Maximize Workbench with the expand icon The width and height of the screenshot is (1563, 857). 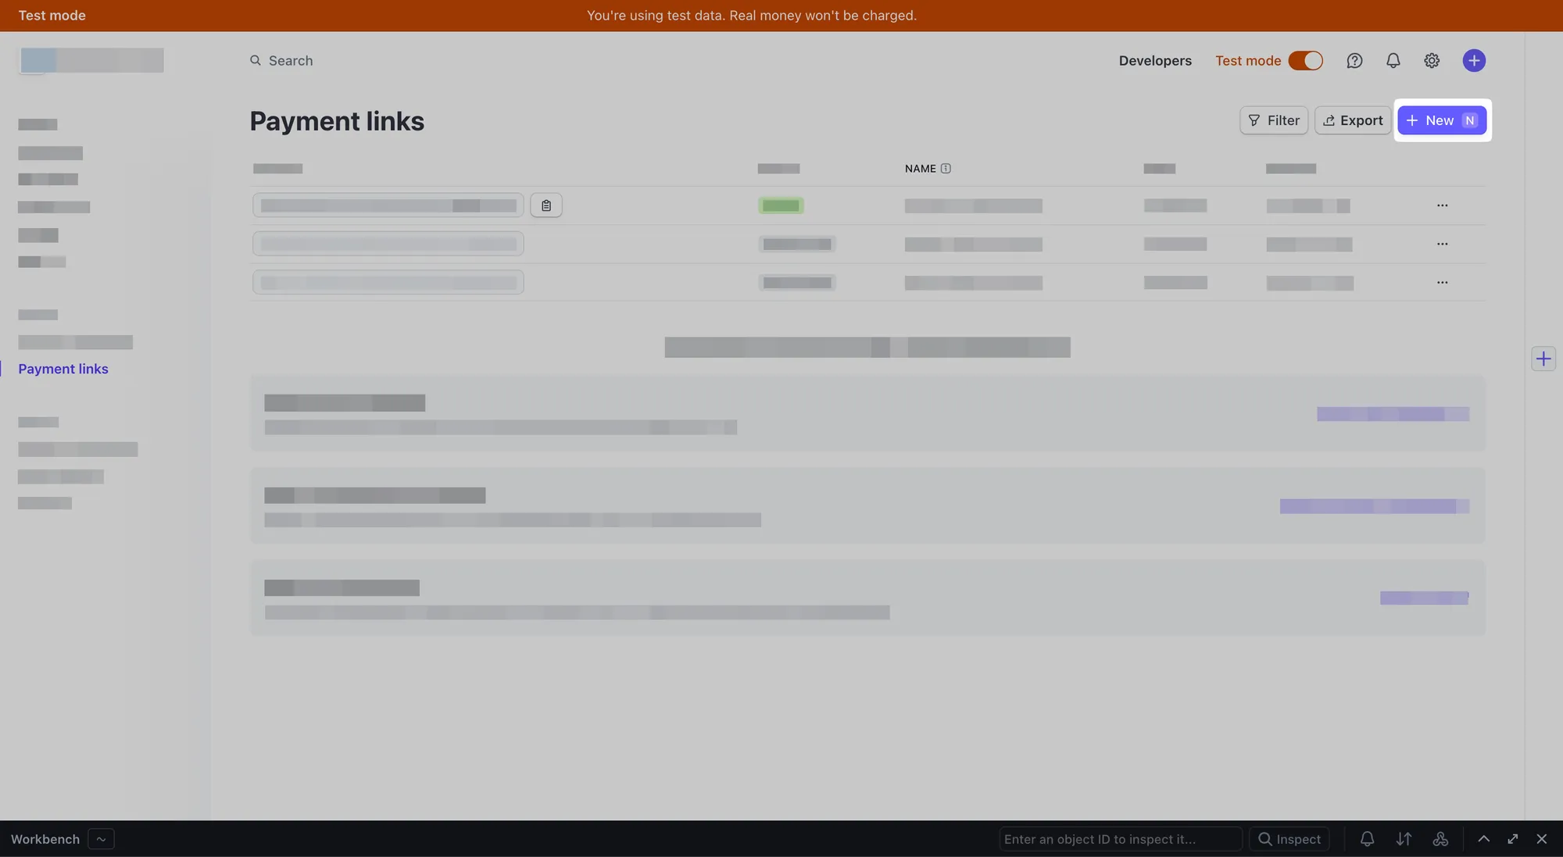(x=1513, y=839)
